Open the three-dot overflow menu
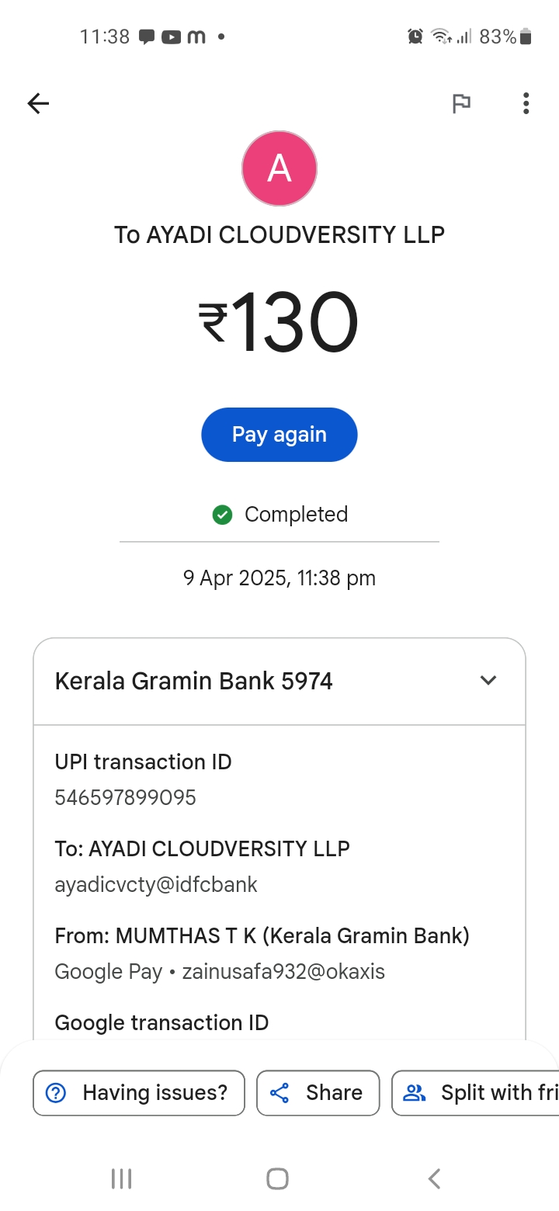 [x=526, y=103]
